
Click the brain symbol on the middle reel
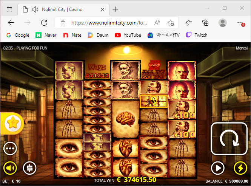pos(125,119)
